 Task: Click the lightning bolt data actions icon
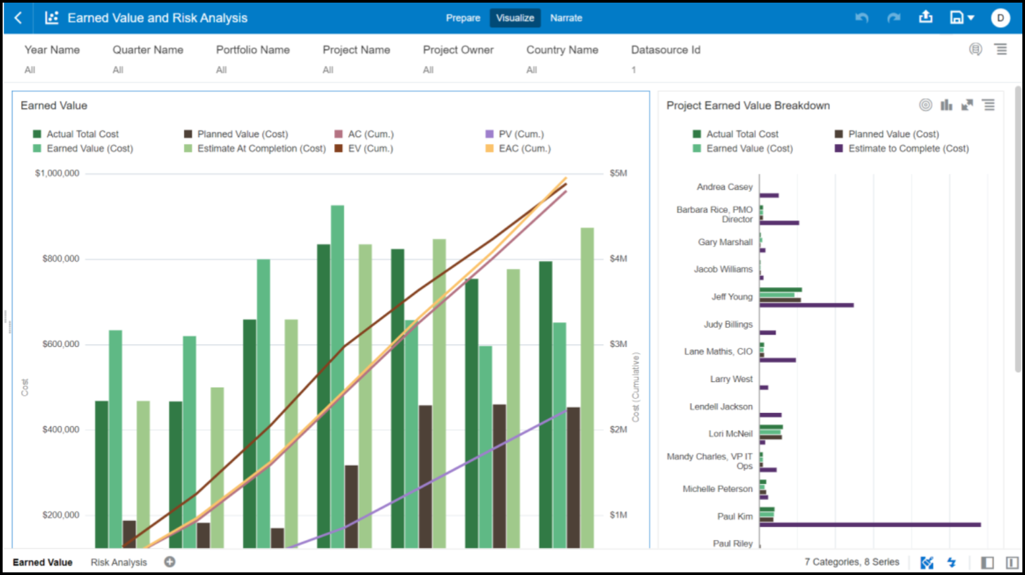click(x=951, y=562)
